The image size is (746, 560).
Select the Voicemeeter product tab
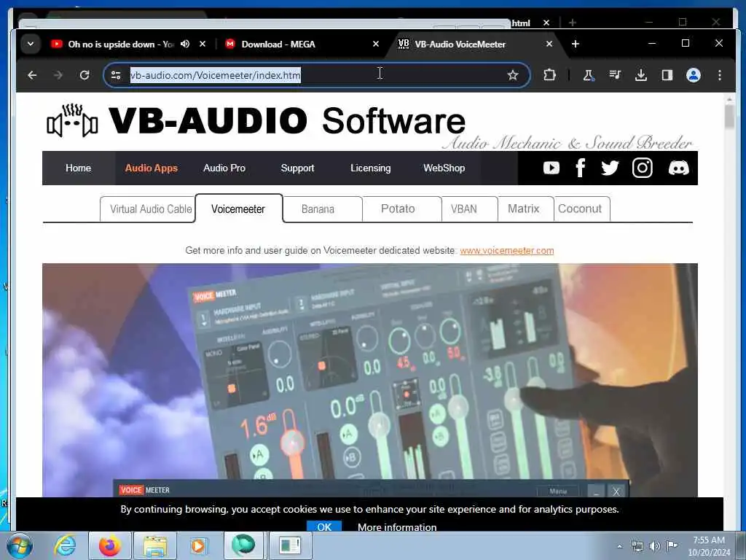point(239,209)
